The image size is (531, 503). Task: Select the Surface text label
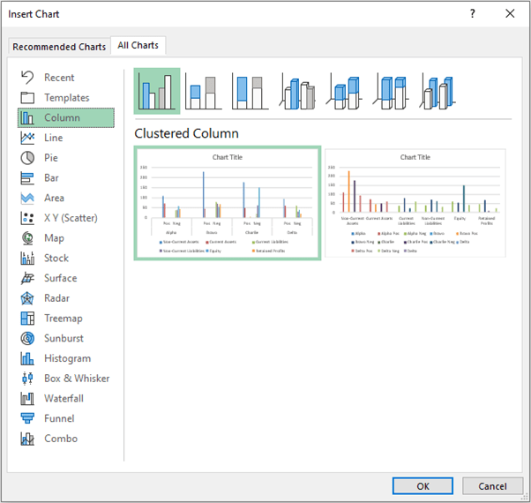[x=61, y=278]
